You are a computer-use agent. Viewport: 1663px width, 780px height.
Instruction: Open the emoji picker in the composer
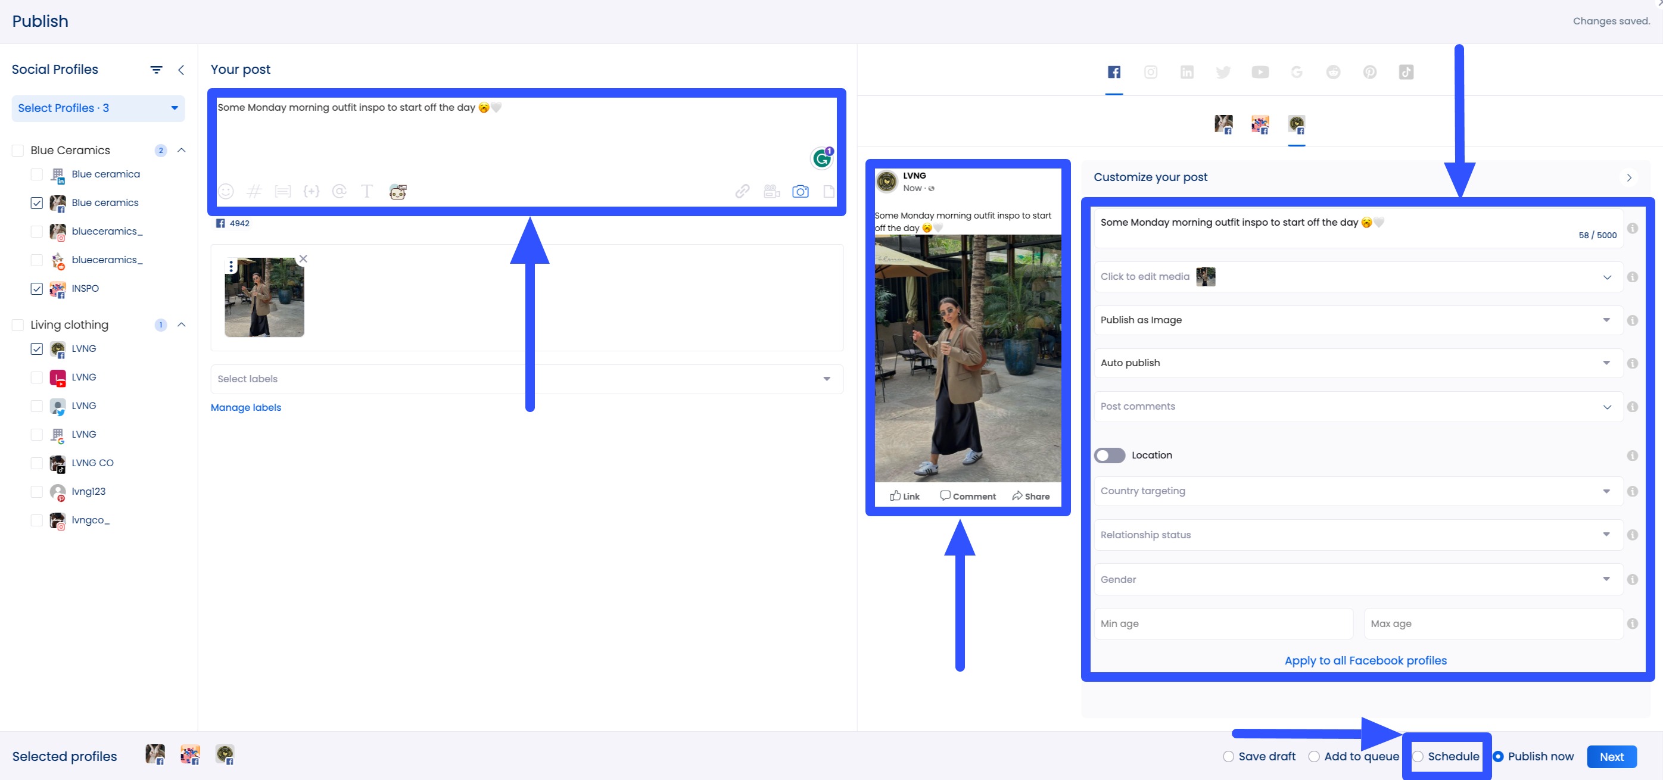[226, 191]
